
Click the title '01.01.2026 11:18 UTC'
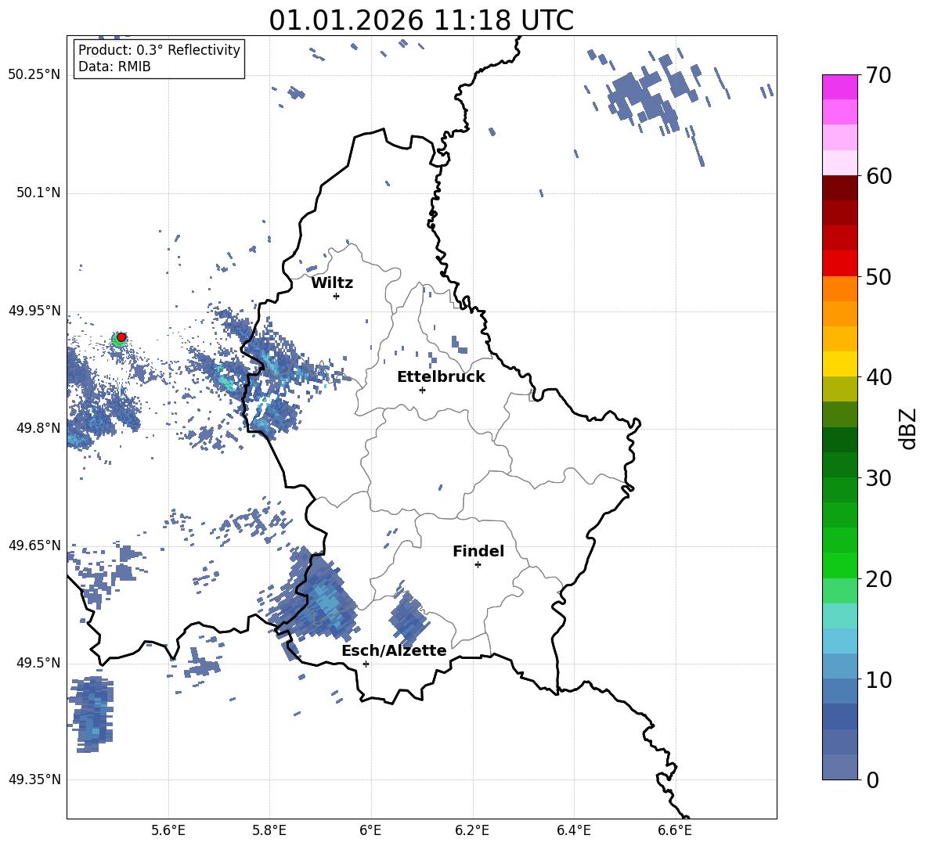tap(421, 20)
